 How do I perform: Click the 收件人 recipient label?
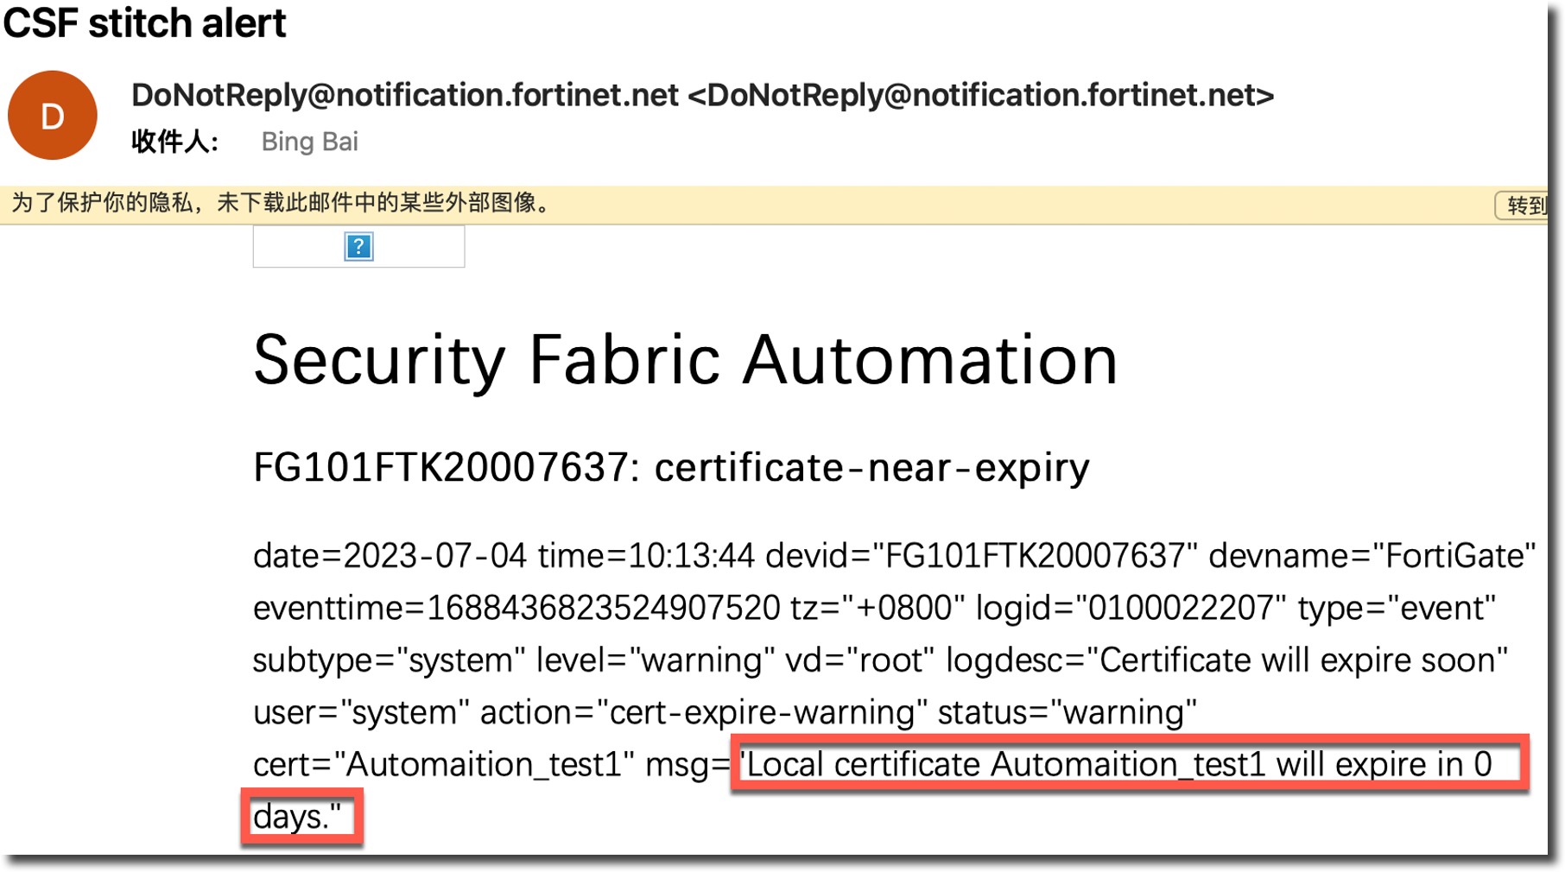click(174, 142)
